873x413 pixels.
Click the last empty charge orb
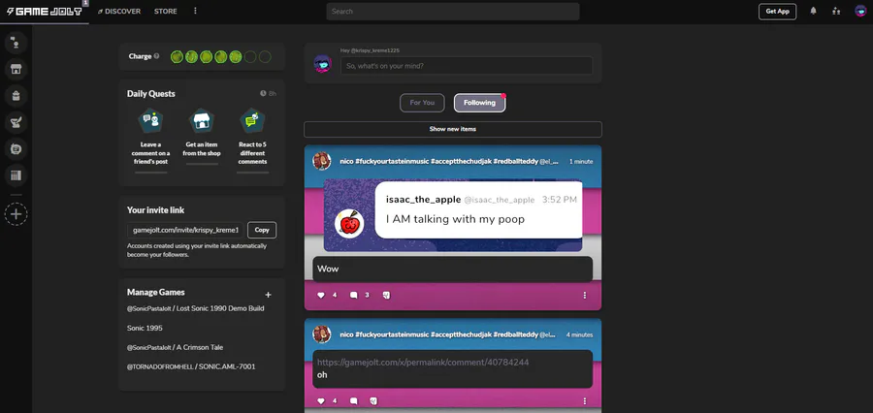[x=265, y=56]
